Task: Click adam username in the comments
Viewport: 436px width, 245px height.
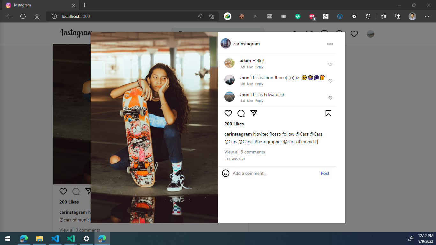Action: 245,61
